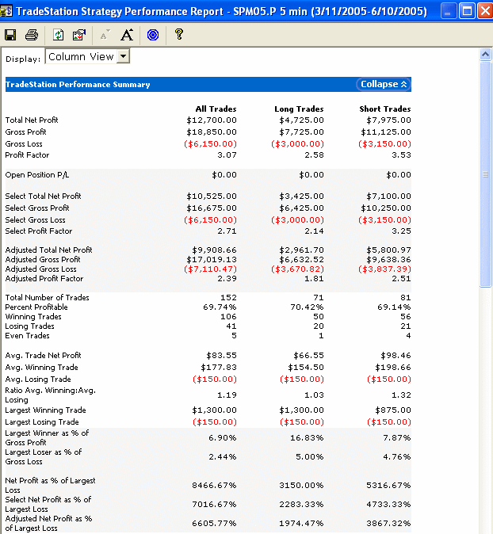Click the Avg. Winning Trade label
The image size is (493, 534).
pos(41,368)
